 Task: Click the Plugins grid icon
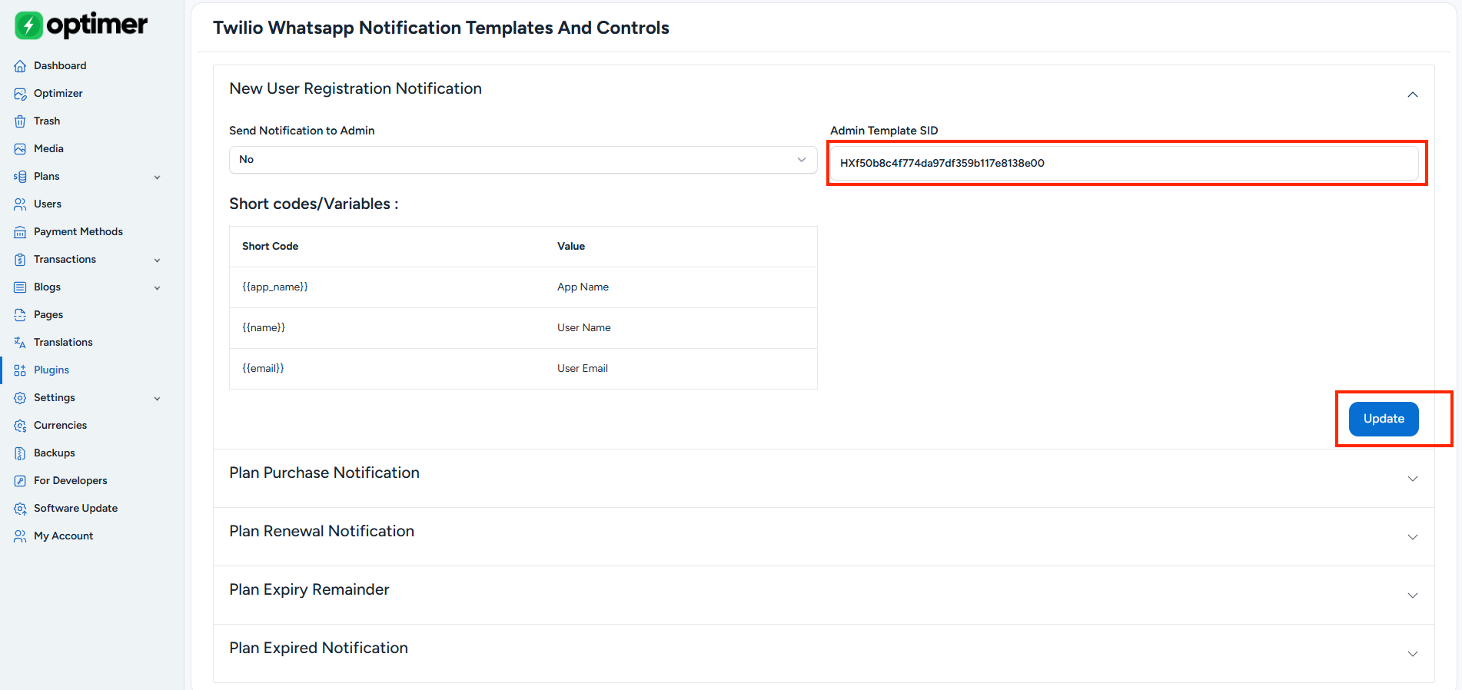[x=20, y=370]
